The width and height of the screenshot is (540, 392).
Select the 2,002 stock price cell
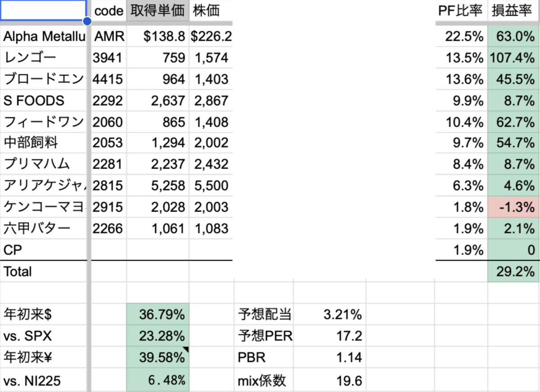click(x=211, y=143)
